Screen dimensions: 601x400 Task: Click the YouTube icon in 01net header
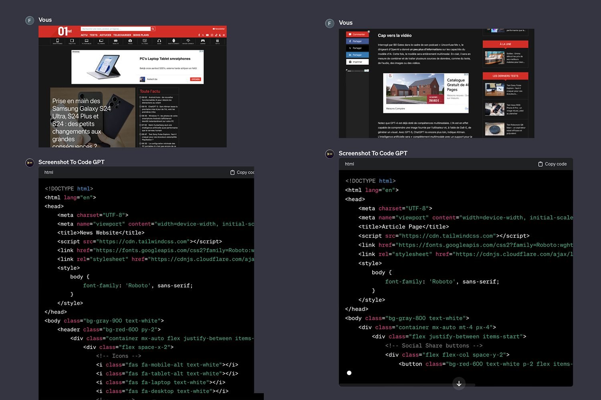[208, 35]
